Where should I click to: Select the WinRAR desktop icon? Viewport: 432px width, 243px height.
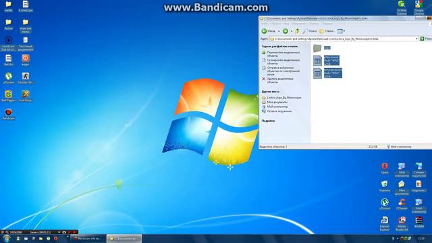point(418,222)
